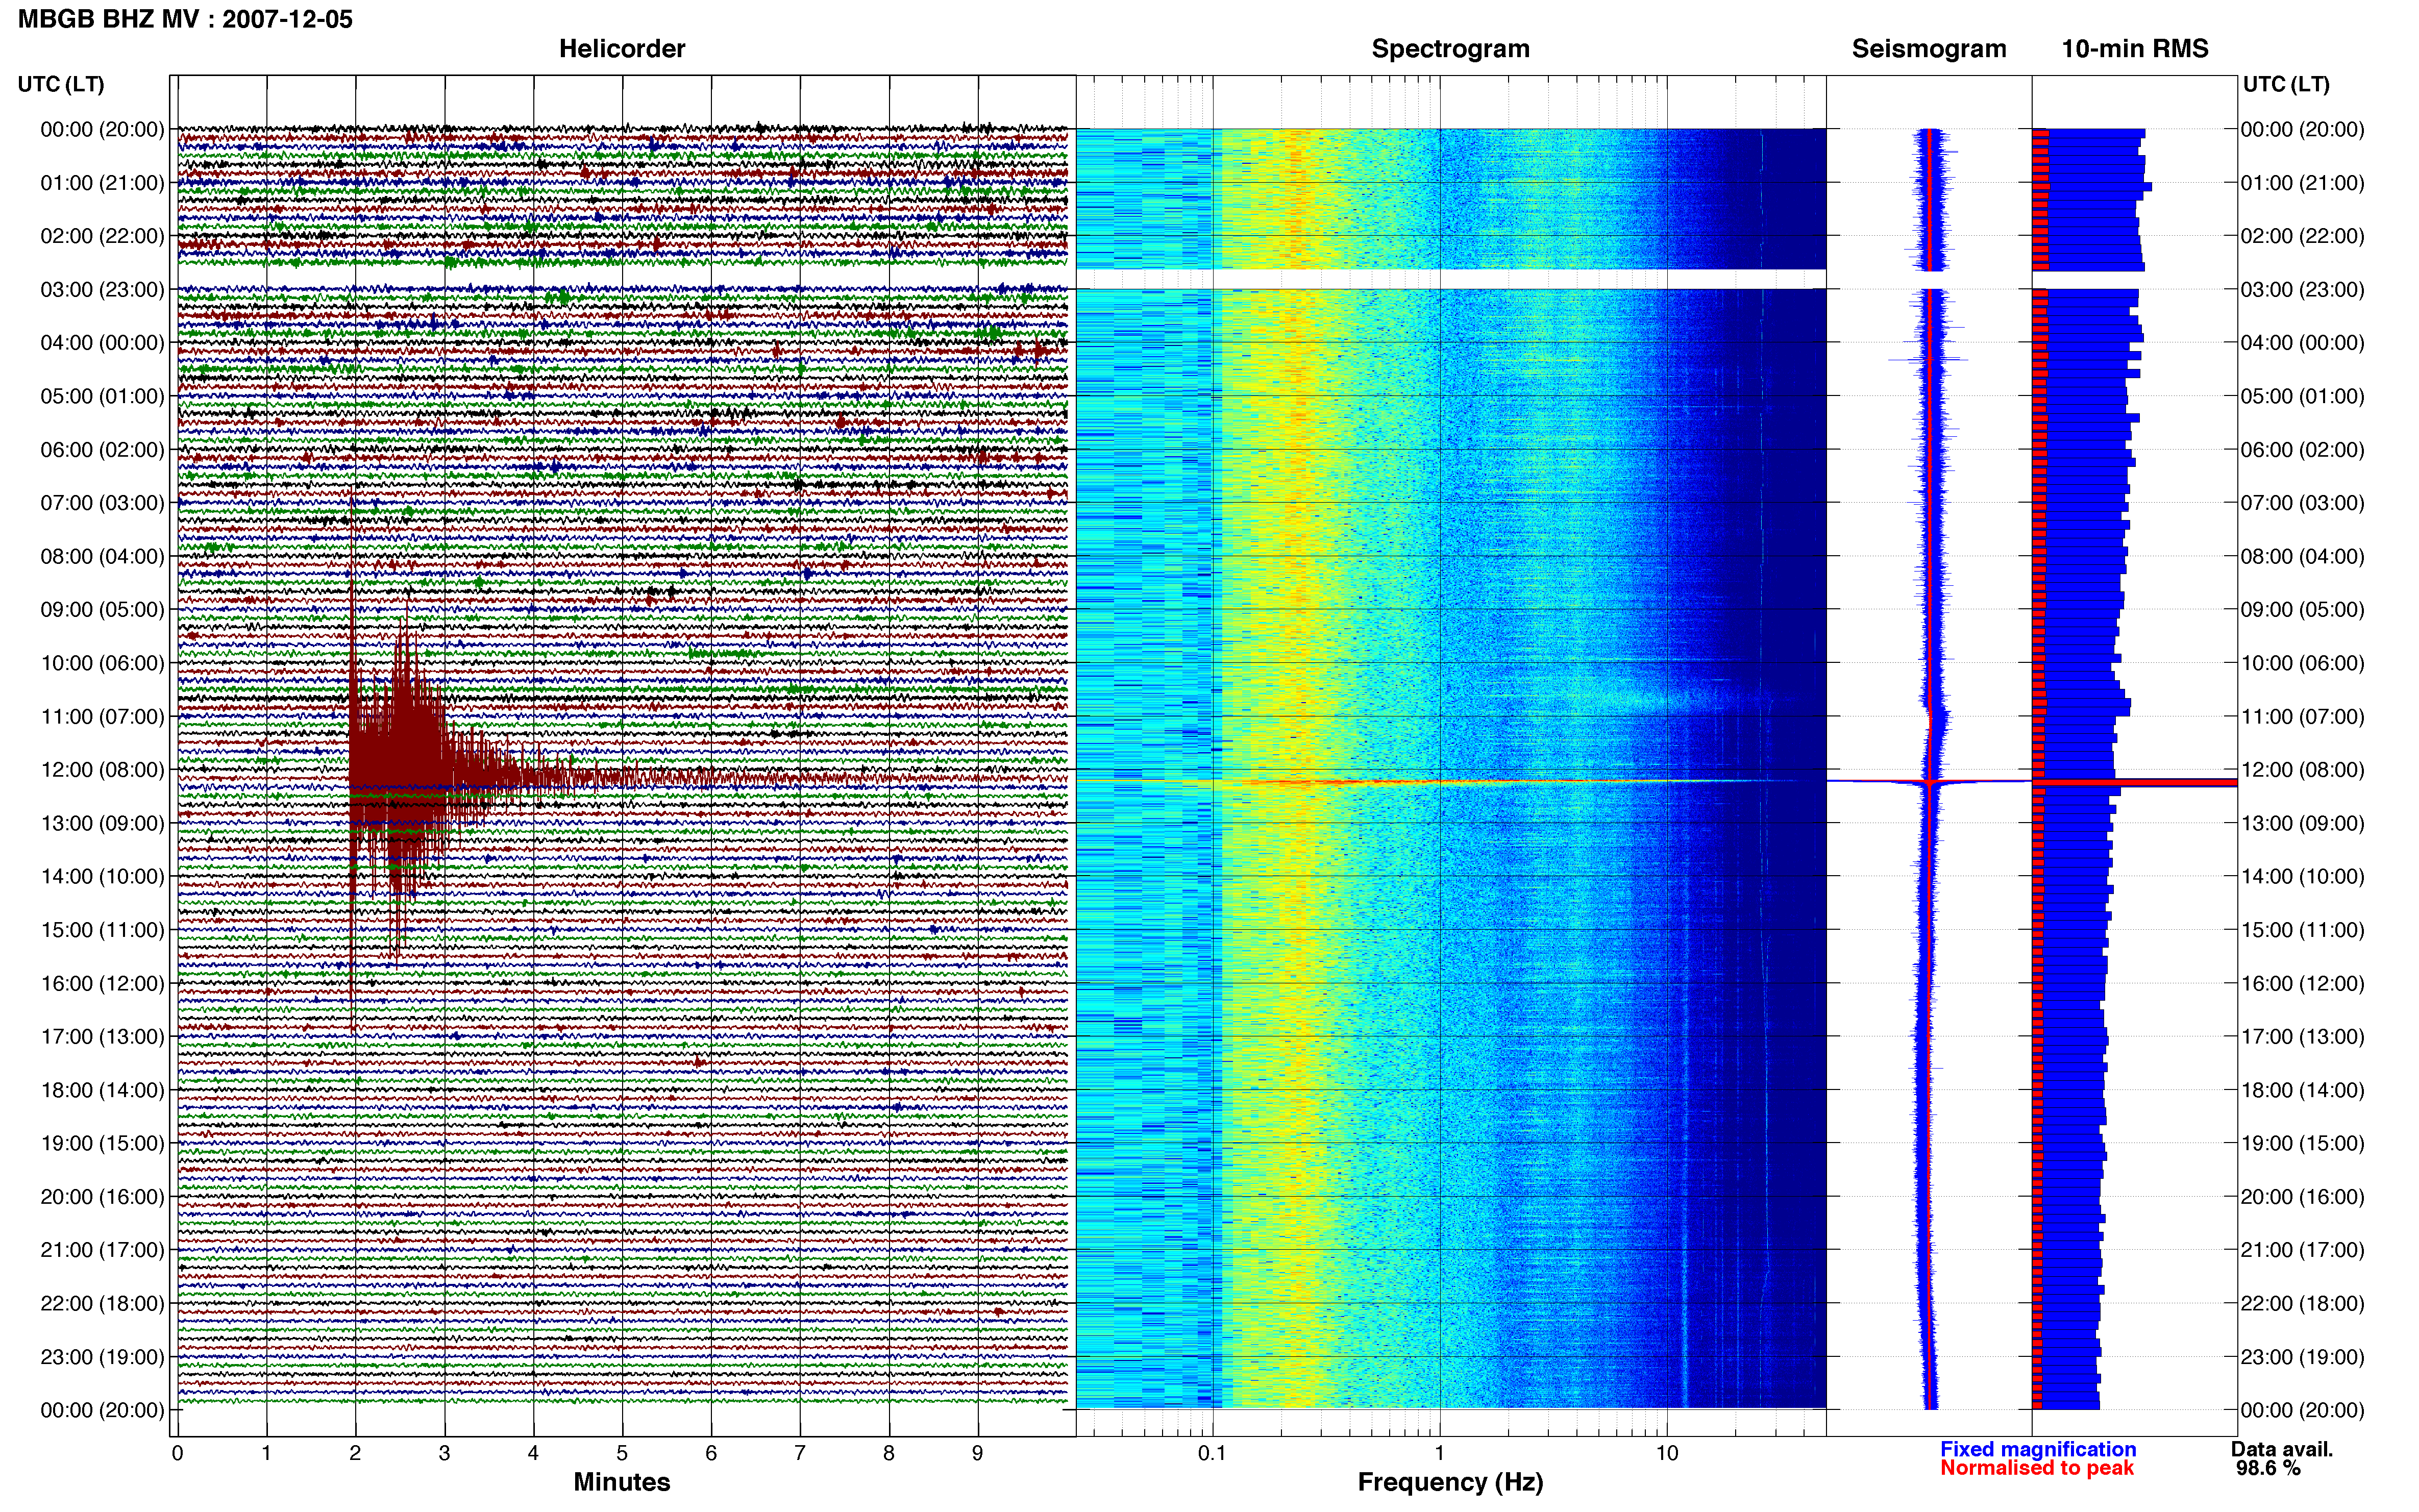This screenshot has width=2419, height=1512.
Task: Click the 'Seismogram' panel heading
Action: pyautogui.click(x=1929, y=49)
